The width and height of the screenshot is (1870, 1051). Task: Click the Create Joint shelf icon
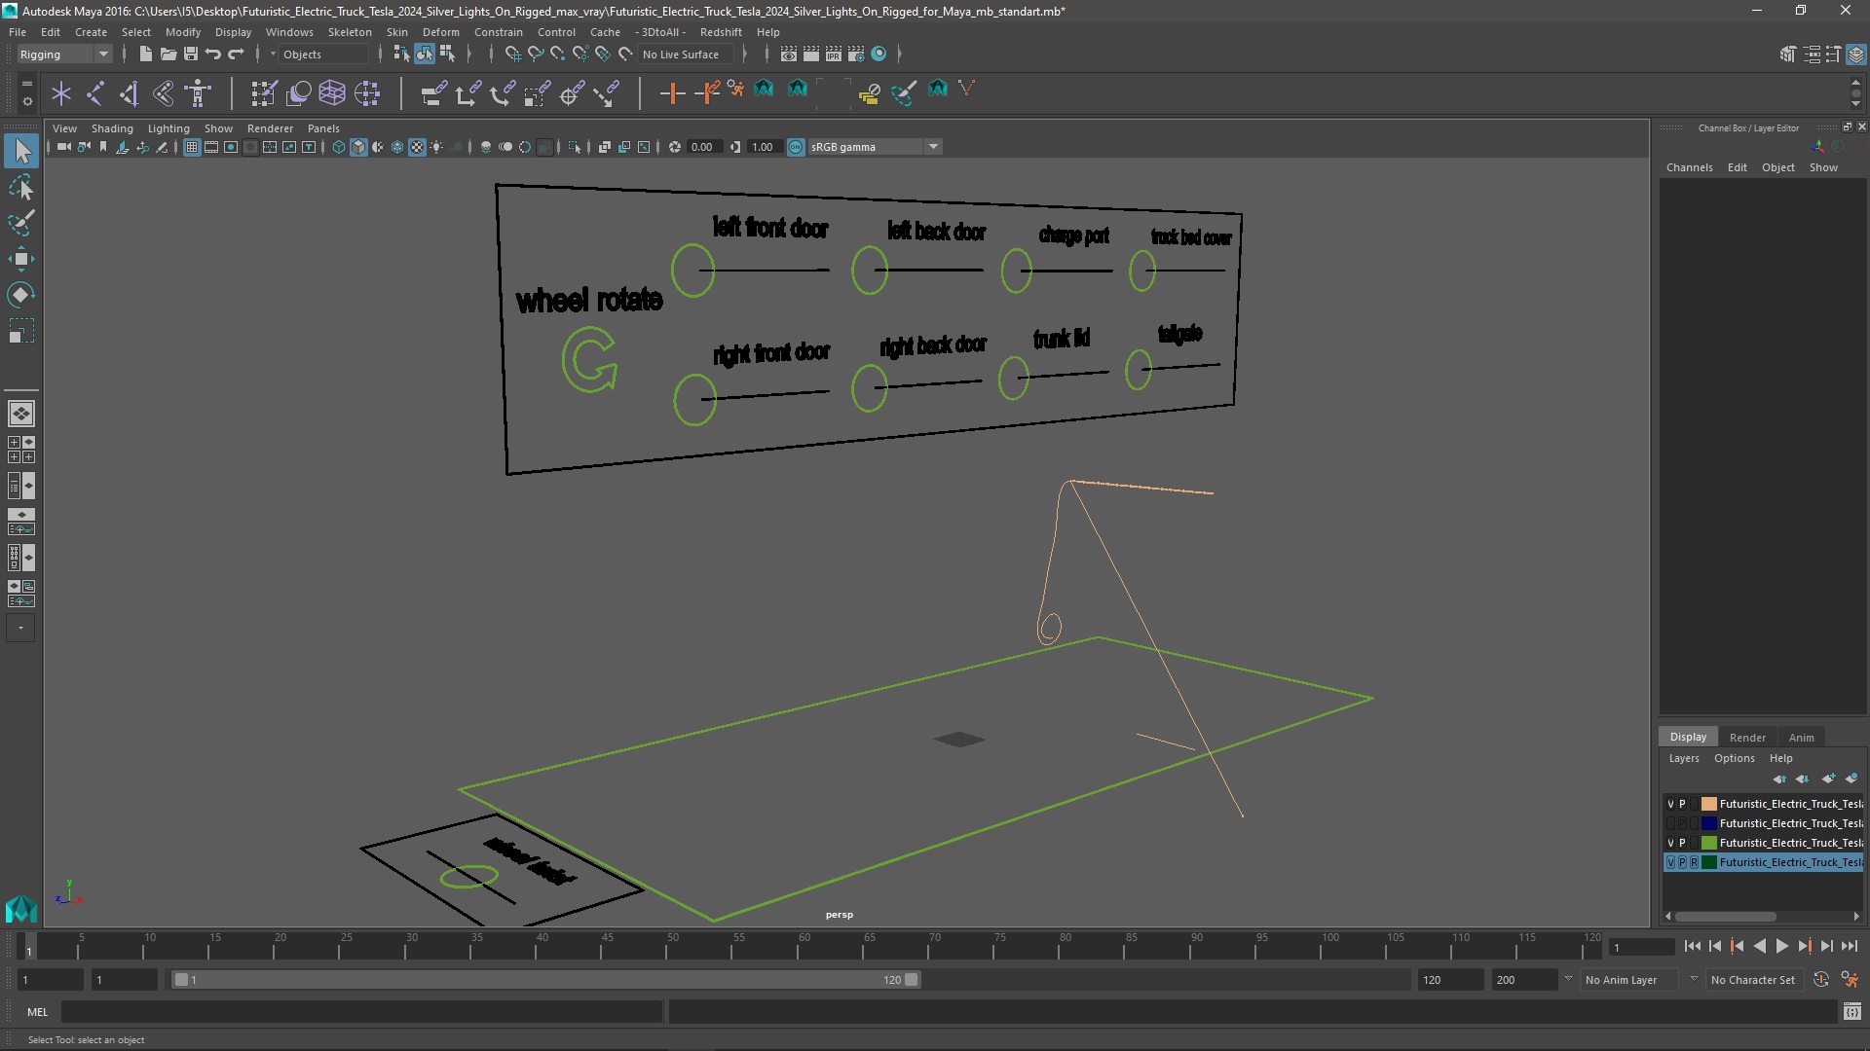(95, 93)
